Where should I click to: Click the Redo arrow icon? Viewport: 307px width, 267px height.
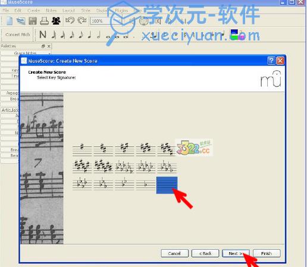coord(82,20)
